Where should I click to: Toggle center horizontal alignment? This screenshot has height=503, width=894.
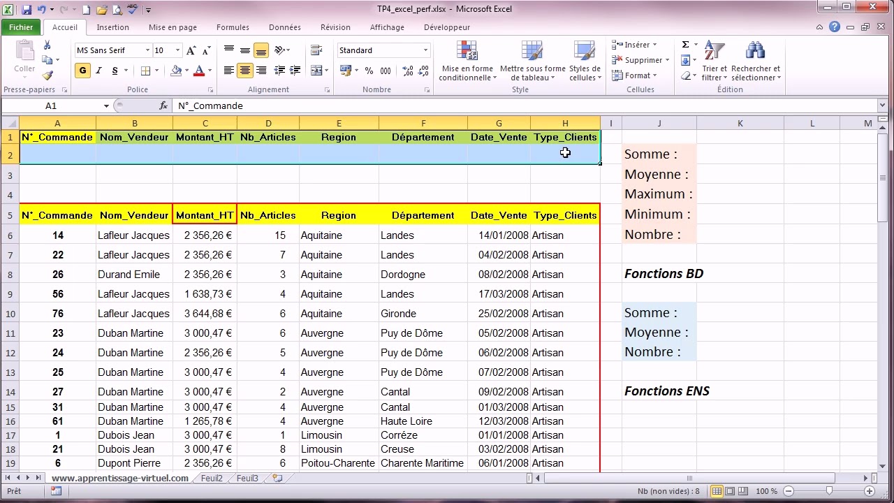click(245, 71)
